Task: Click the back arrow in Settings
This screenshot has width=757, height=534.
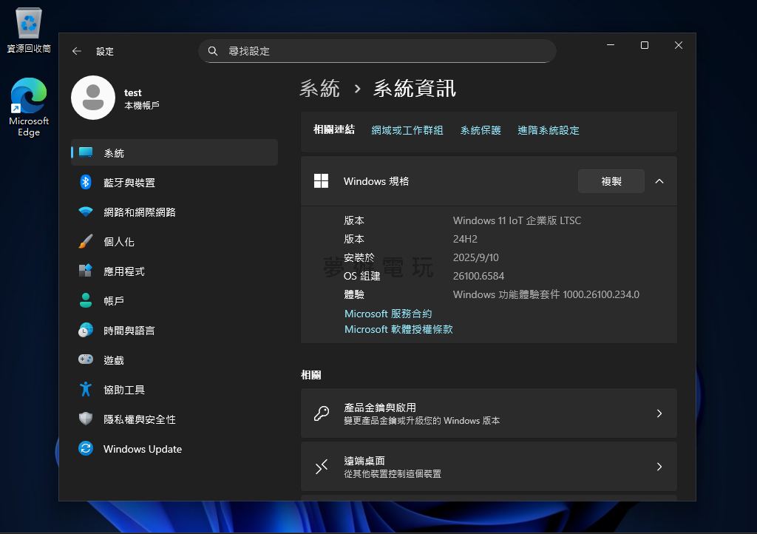Action: (77, 52)
